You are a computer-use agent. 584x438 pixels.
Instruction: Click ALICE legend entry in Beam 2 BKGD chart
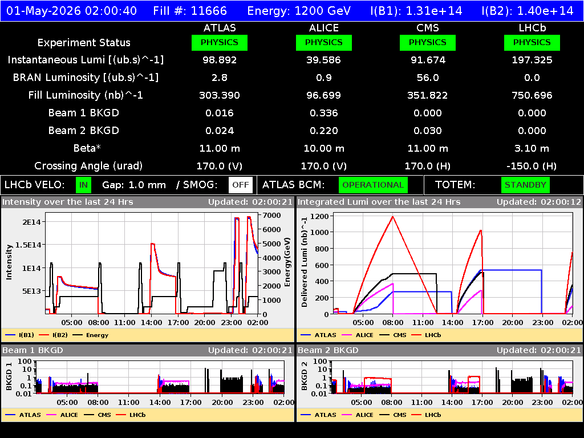pyautogui.click(x=358, y=415)
